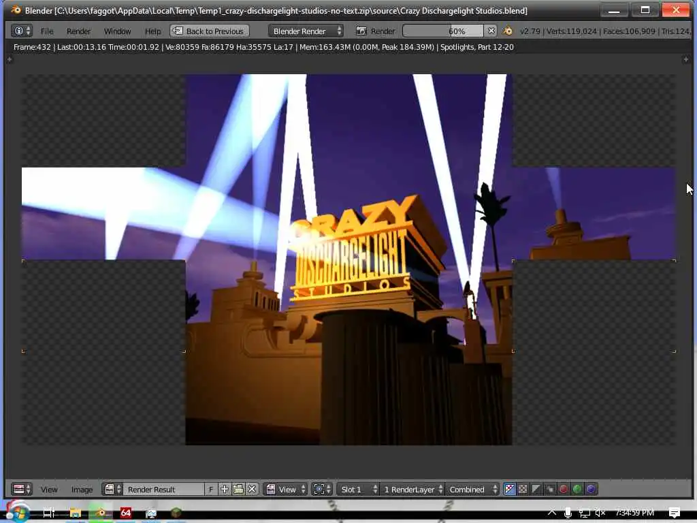The width and height of the screenshot is (697, 523).
Task: Browse images with datablock icon
Action: [112, 489]
